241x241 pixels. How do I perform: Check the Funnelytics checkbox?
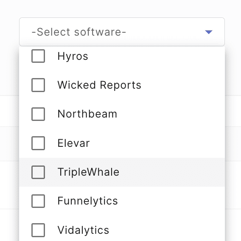pyautogui.click(x=38, y=201)
